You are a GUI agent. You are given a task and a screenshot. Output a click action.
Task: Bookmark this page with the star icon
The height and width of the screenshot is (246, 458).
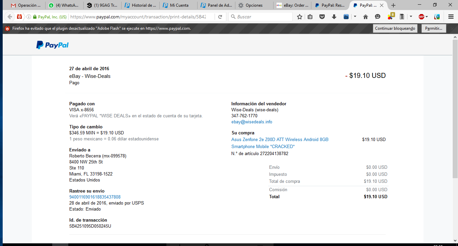[x=300, y=17]
